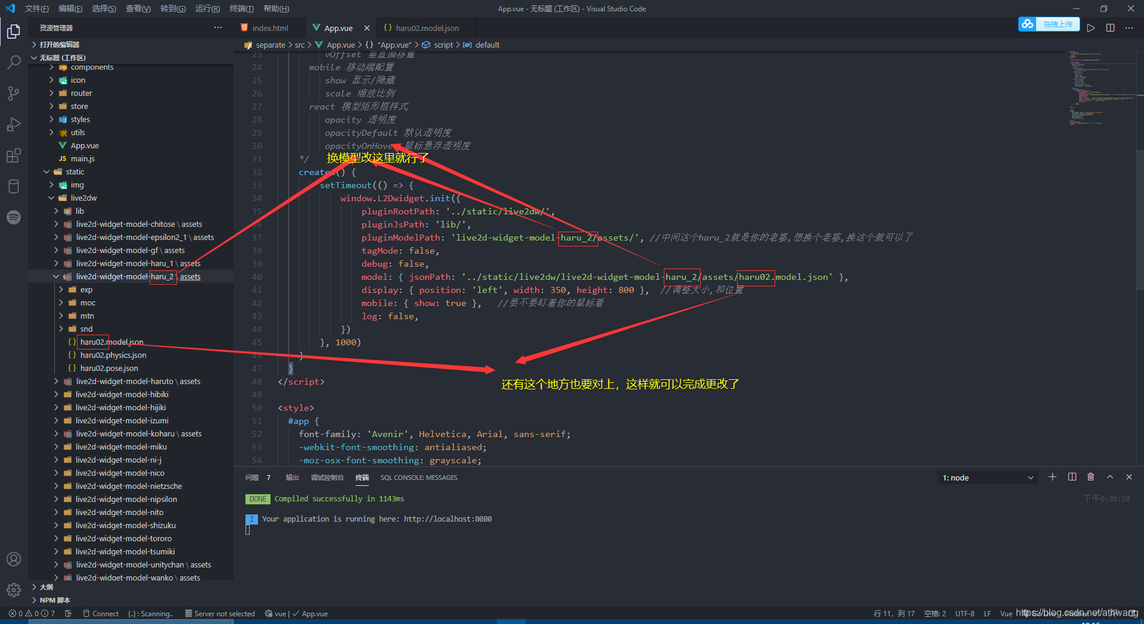Open editor More Actions ellipsis
The width and height of the screenshot is (1144, 624).
pyautogui.click(x=1129, y=28)
